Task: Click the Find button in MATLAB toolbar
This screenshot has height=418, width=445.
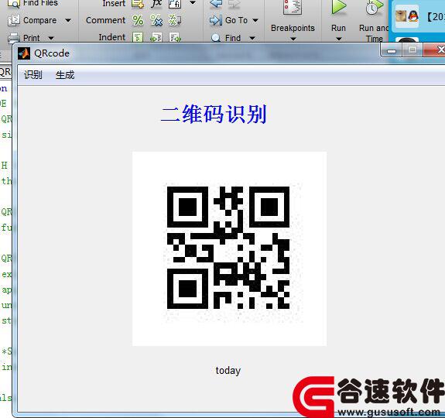Action: coord(233,38)
